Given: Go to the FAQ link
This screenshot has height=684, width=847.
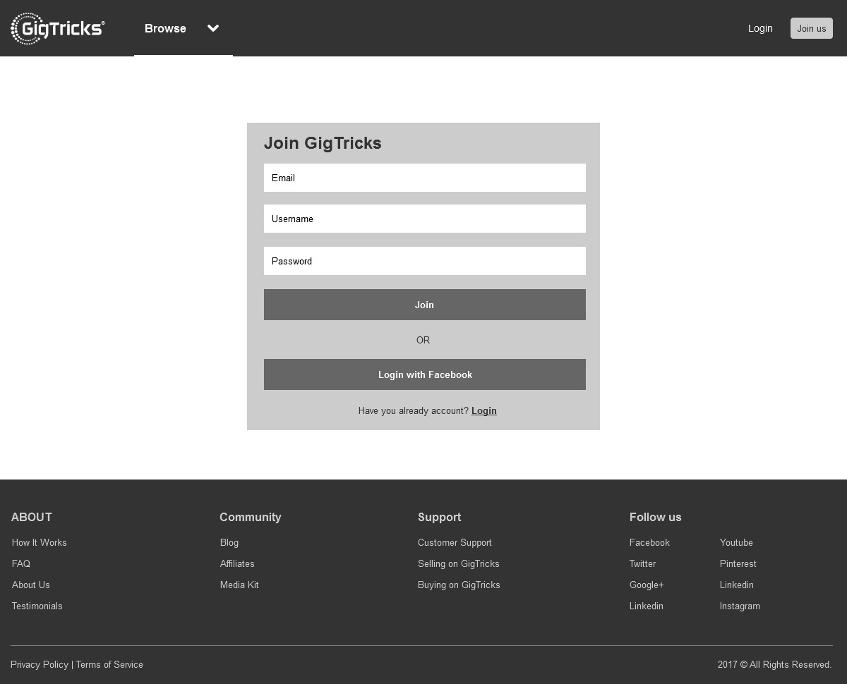Looking at the screenshot, I should 21,563.
